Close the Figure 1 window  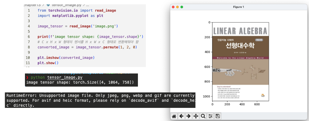(173, 7)
